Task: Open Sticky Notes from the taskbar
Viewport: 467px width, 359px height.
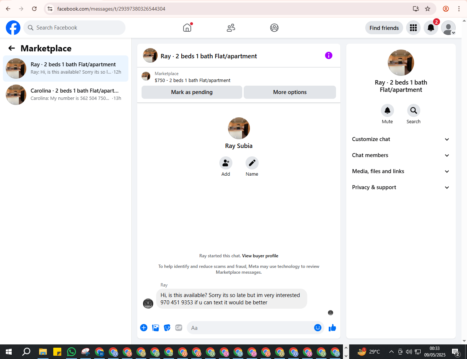Action: [57, 352]
